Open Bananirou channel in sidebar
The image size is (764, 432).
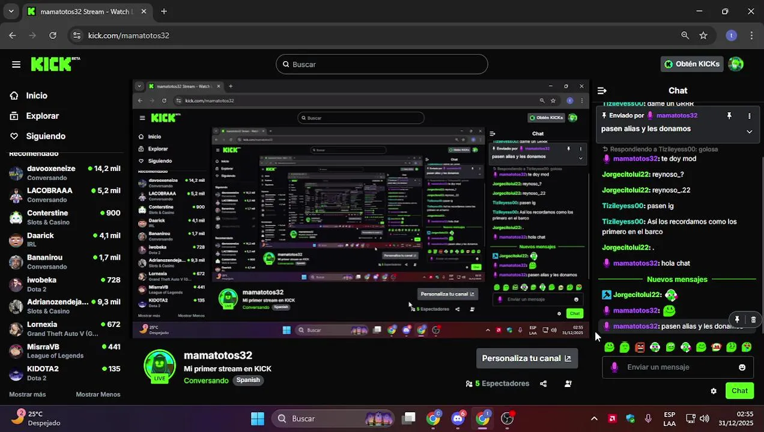[x=66, y=262]
